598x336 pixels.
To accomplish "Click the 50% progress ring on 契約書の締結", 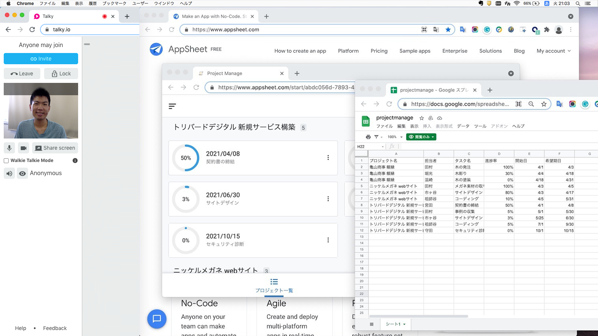I will [x=185, y=158].
